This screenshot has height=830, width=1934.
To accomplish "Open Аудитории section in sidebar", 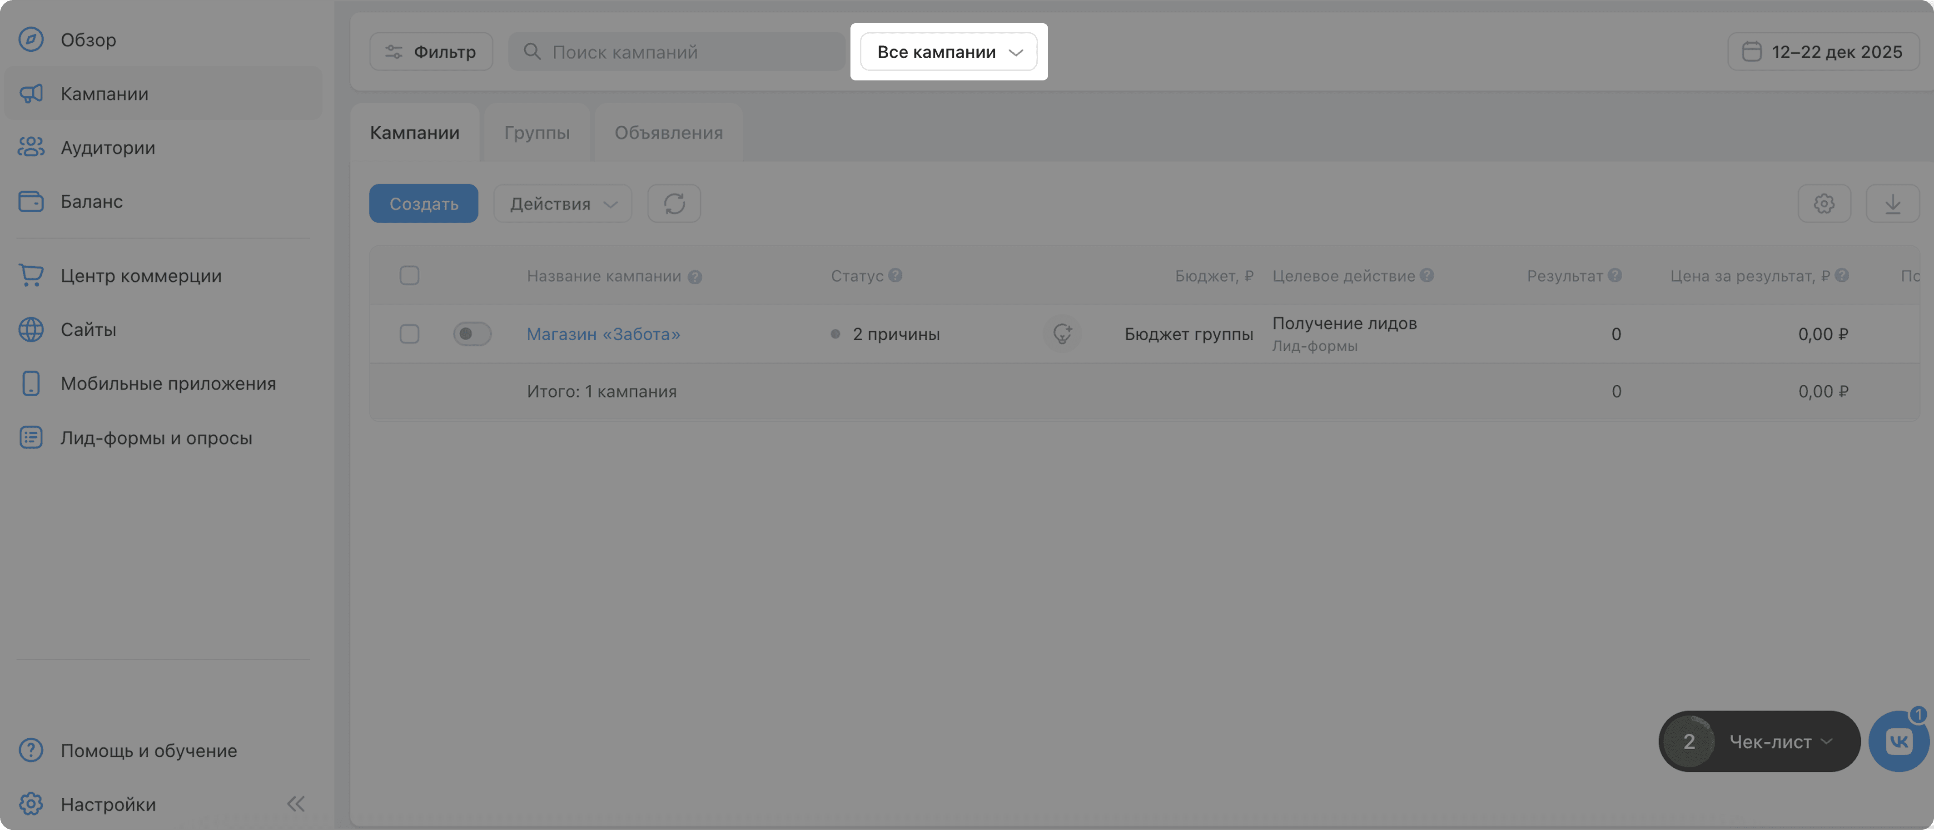I will [x=107, y=147].
